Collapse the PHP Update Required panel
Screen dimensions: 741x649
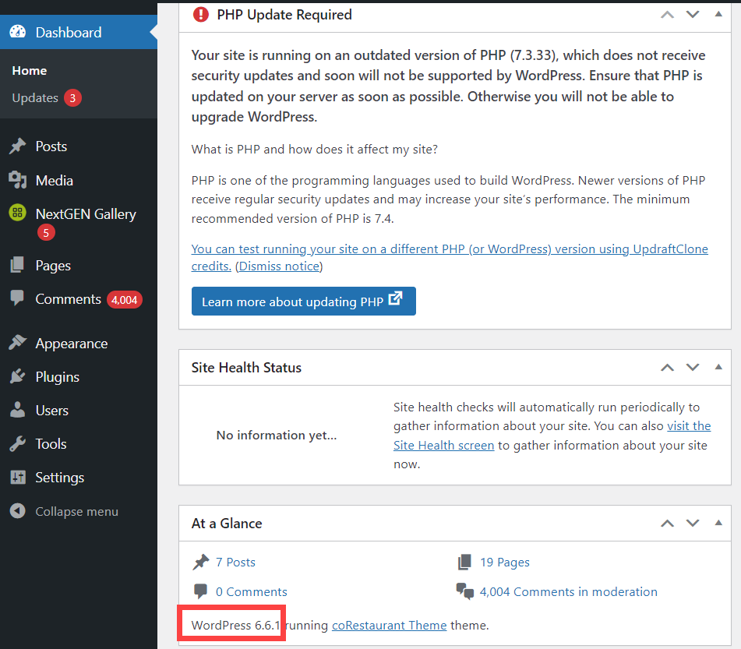718,14
